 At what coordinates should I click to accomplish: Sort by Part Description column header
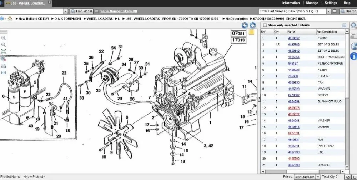330,32
